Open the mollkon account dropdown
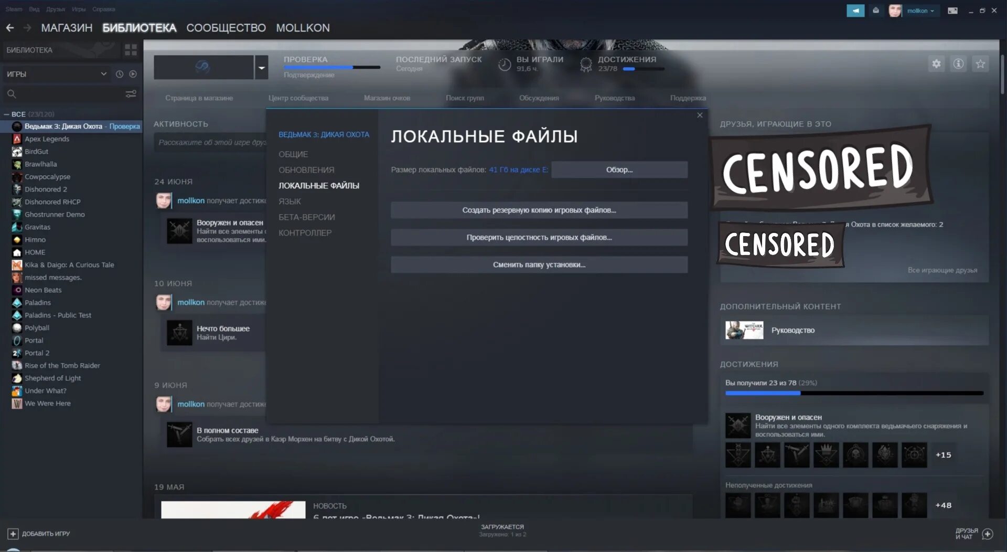This screenshot has height=552, width=1007. (921, 10)
